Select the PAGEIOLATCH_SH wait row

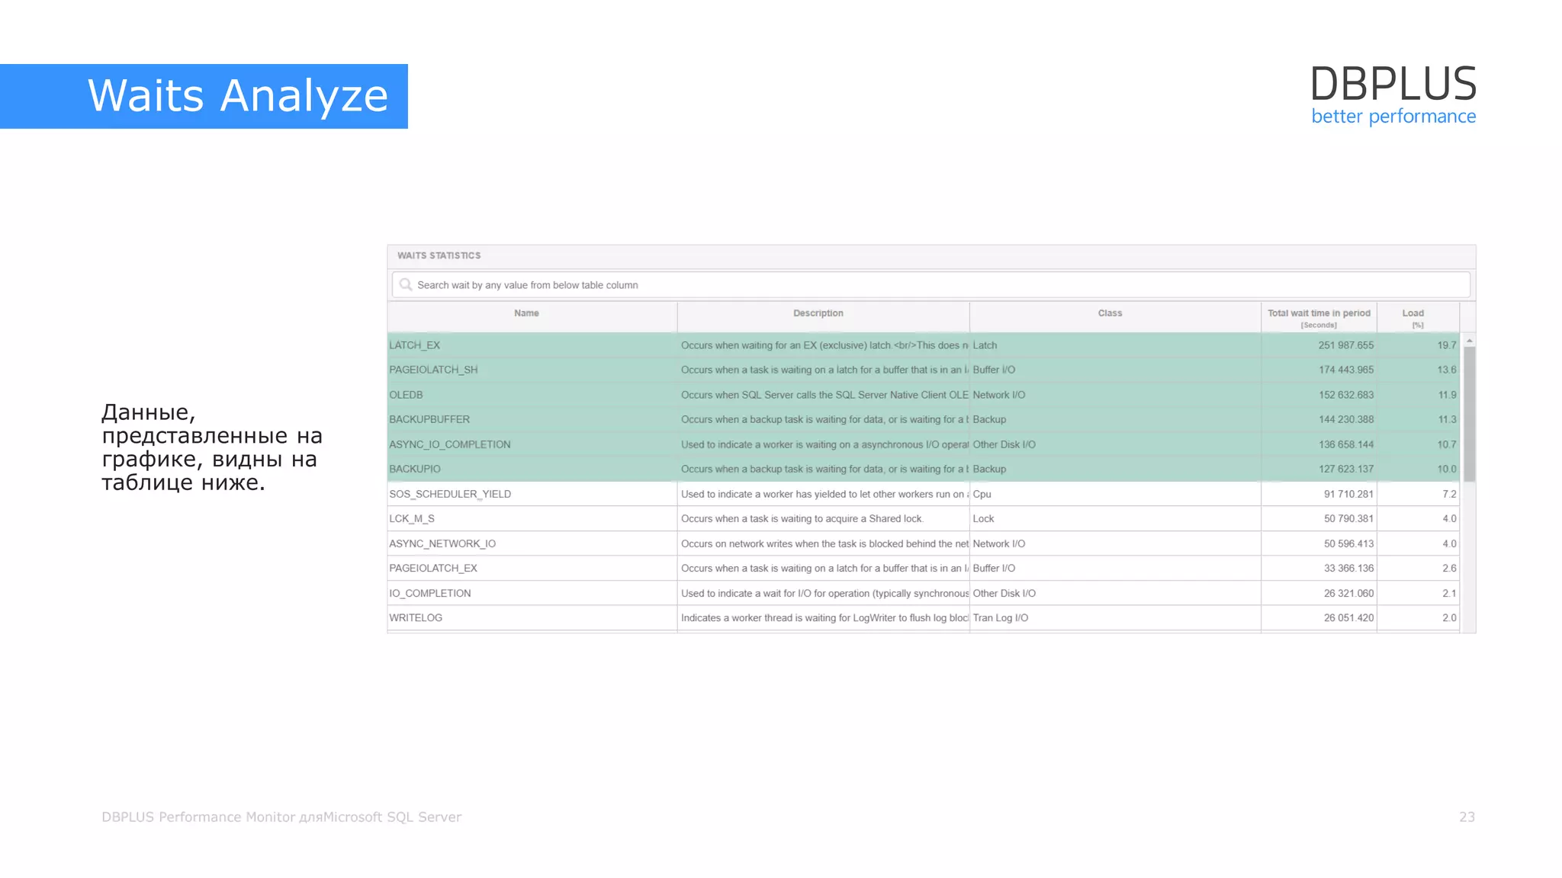(x=923, y=370)
